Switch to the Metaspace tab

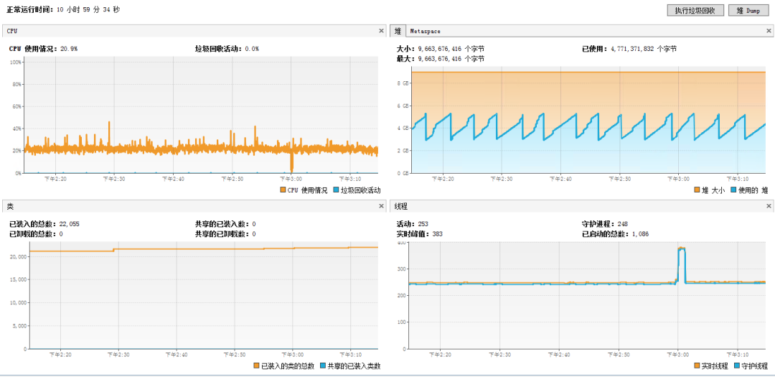coord(425,31)
